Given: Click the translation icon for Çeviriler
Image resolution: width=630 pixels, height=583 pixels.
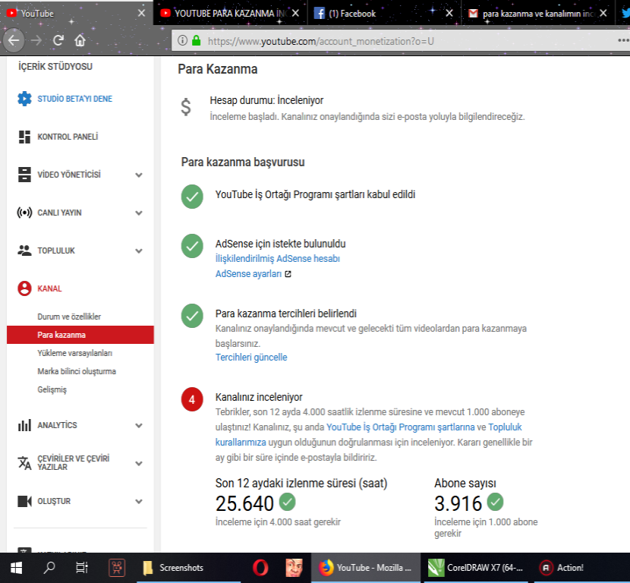Looking at the screenshot, I should coord(24,463).
